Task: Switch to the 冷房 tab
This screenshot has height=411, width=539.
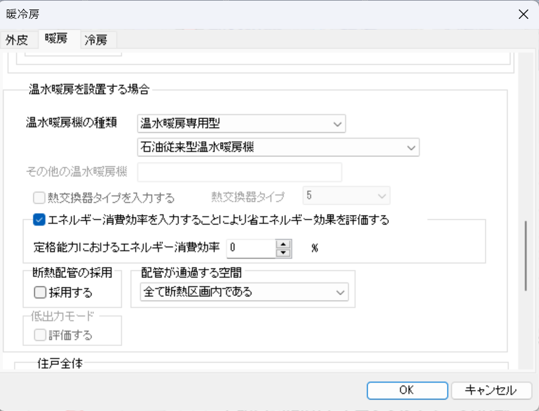Action: [96, 40]
